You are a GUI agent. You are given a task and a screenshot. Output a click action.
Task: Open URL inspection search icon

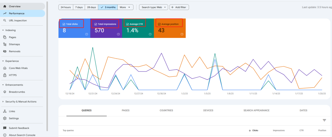coord(5,20)
